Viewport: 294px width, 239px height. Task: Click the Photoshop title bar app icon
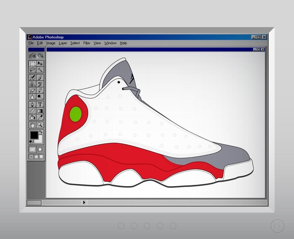coord(30,37)
